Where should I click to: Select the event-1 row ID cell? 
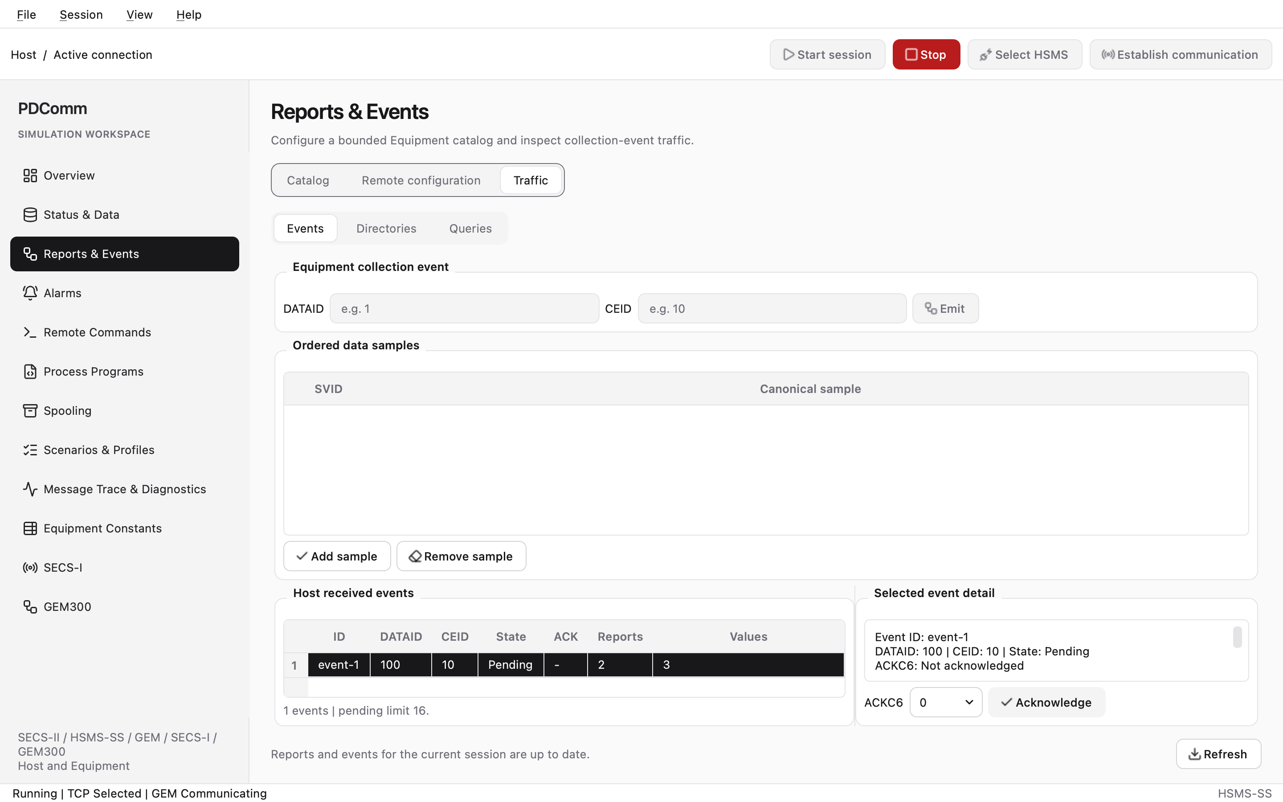click(x=339, y=665)
